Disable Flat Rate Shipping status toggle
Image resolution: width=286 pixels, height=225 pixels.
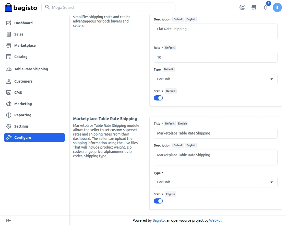[158, 98]
